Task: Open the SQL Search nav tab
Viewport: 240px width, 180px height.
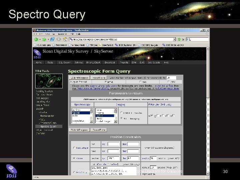Action: (x=64, y=62)
